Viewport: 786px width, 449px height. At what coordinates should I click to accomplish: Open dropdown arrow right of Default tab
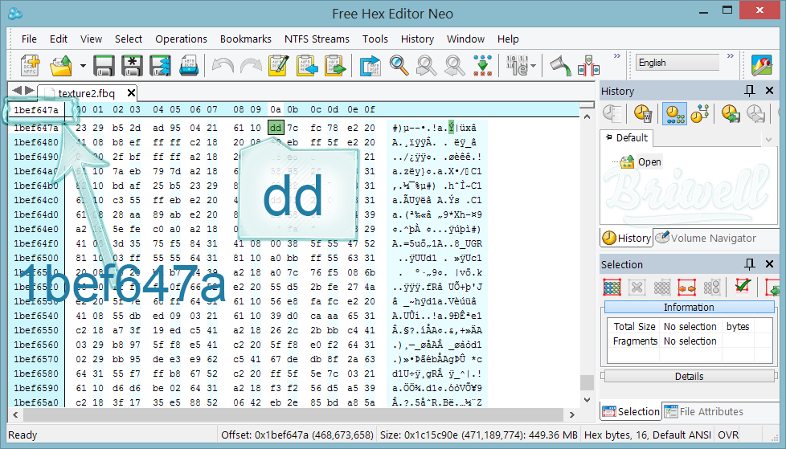[x=768, y=140]
